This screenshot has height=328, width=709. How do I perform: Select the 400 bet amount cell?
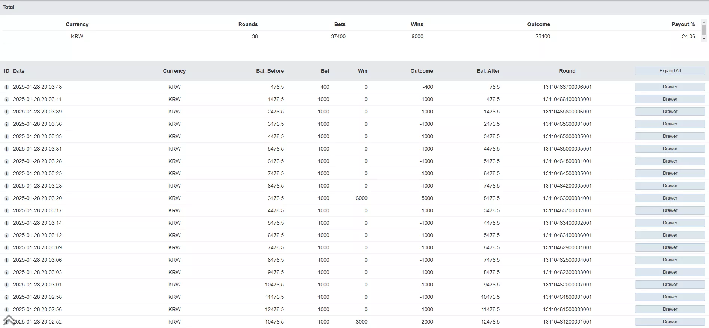[325, 87]
